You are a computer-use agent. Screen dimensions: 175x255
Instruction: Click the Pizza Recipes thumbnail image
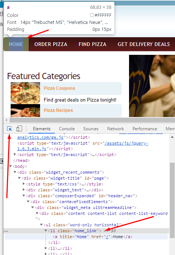click(x=25, y=111)
